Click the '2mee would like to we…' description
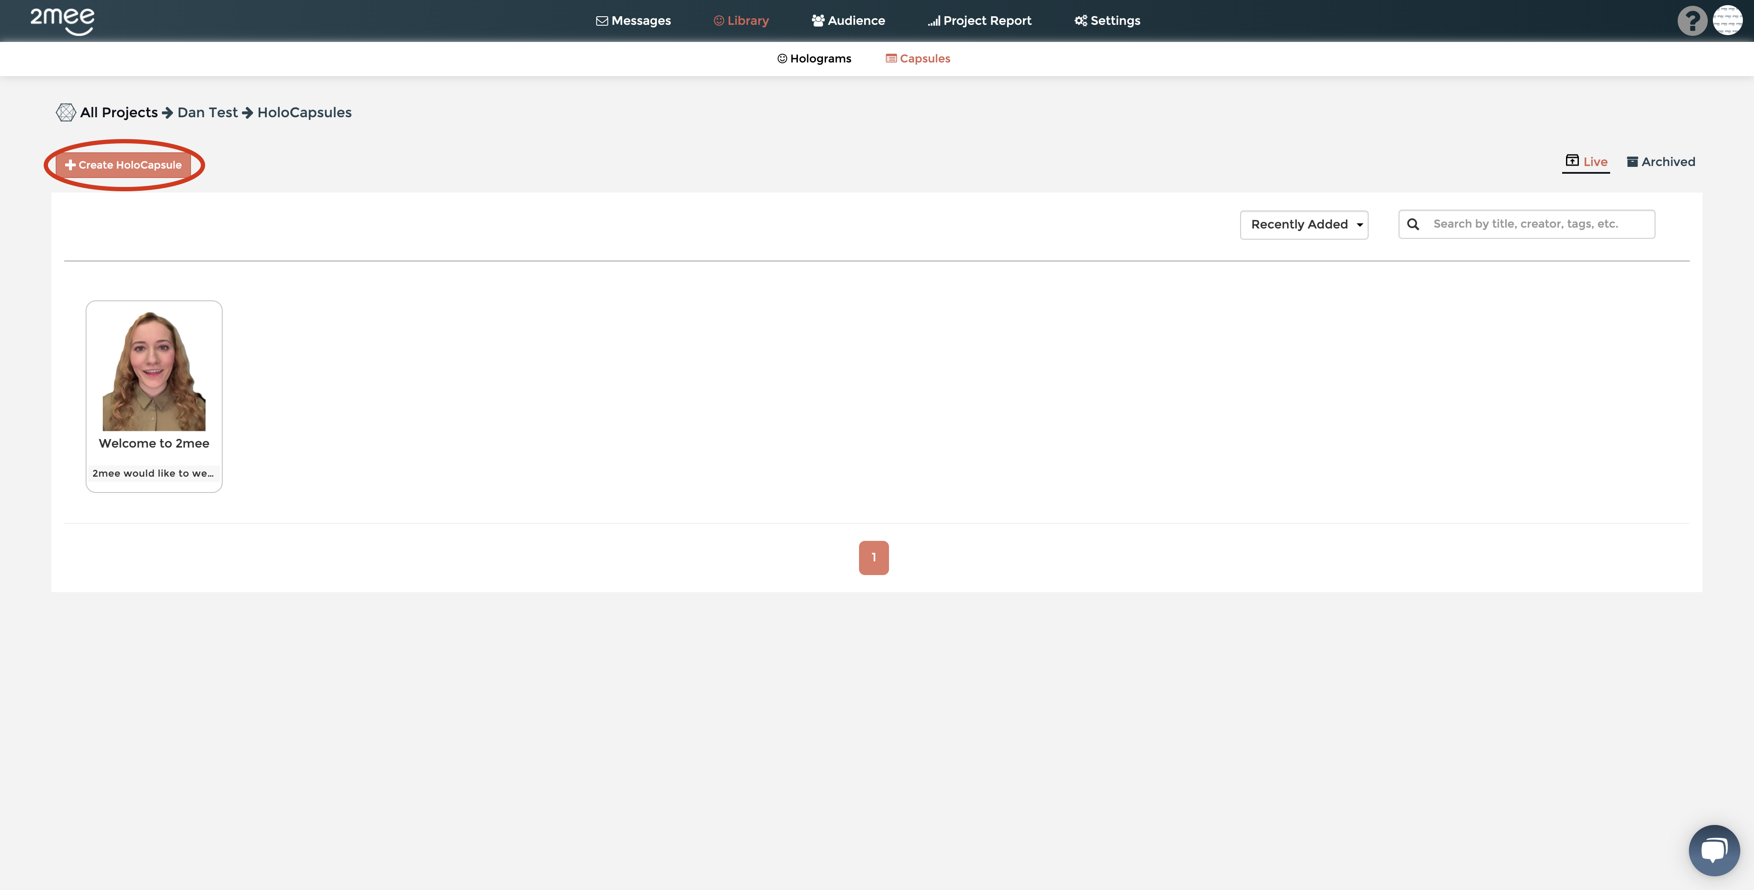Image resolution: width=1754 pixels, height=890 pixels. pyautogui.click(x=153, y=474)
